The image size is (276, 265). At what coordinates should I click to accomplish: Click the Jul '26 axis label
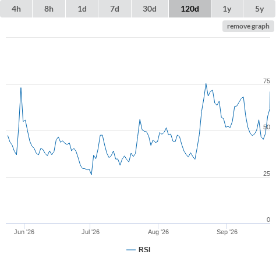[90, 232]
